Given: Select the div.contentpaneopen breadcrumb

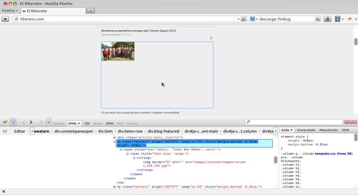Looking at the screenshot, I should [x=74, y=131].
